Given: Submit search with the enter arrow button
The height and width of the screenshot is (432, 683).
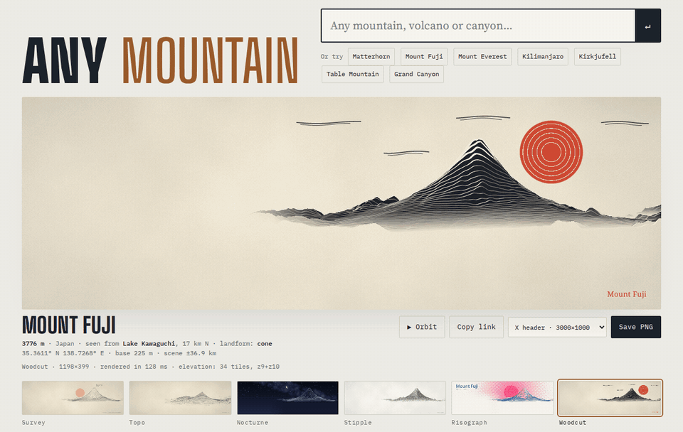Looking at the screenshot, I should [x=647, y=26].
